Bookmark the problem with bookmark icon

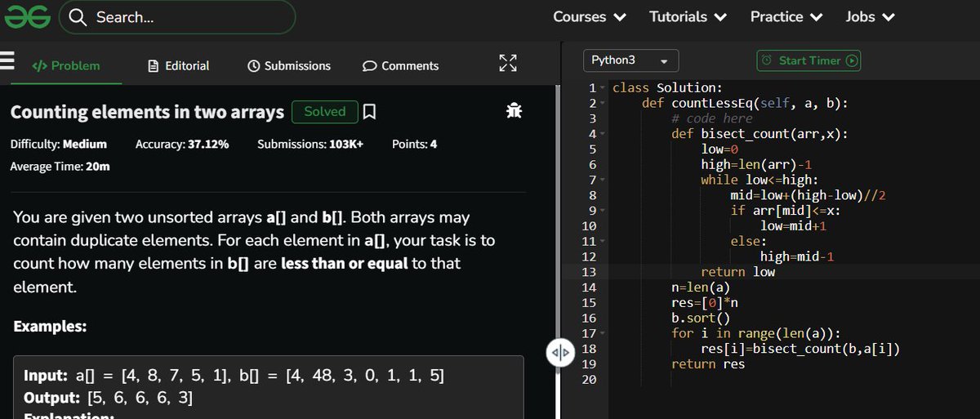click(369, 111)
